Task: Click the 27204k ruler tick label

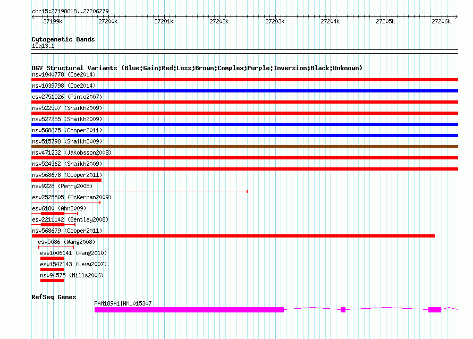Action: coord(330,21)
